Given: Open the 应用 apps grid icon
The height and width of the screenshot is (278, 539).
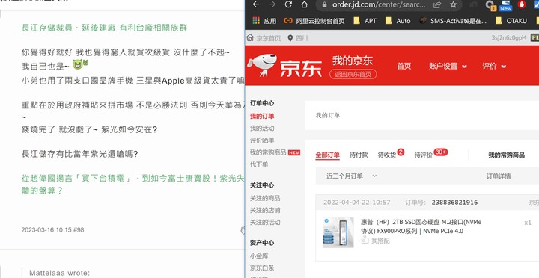Looking at the screenshot, I should click(x=256, y=21).
